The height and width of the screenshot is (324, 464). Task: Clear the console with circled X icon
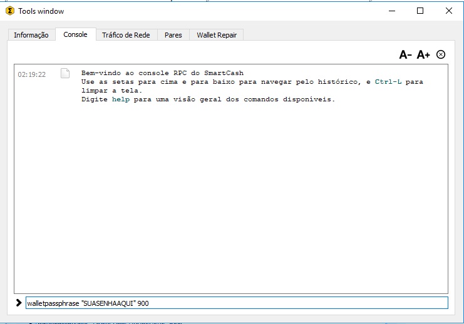[x=441, y=54]
